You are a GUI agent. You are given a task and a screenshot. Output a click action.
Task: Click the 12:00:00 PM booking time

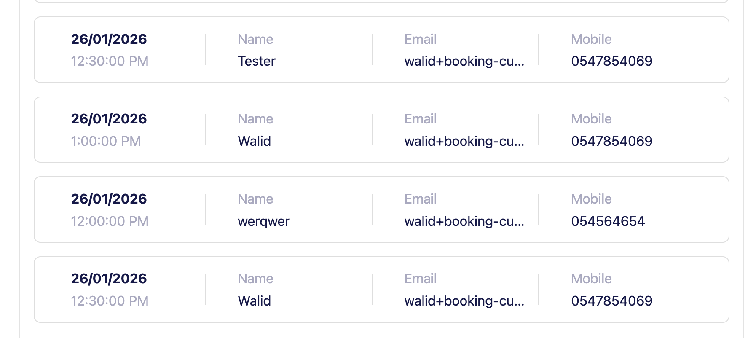(x=110, y=221)
